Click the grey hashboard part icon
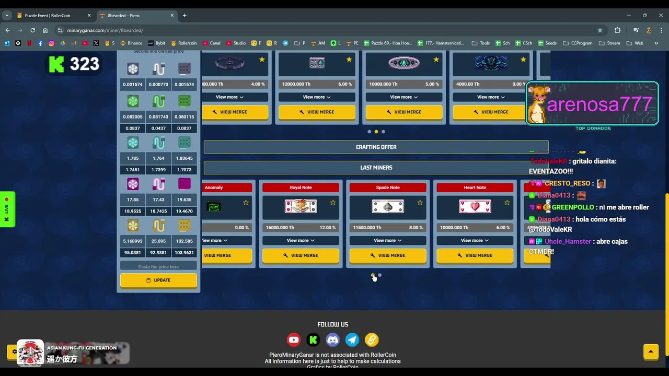The width and height of the screenshot is (669, 376). point(184,69)
